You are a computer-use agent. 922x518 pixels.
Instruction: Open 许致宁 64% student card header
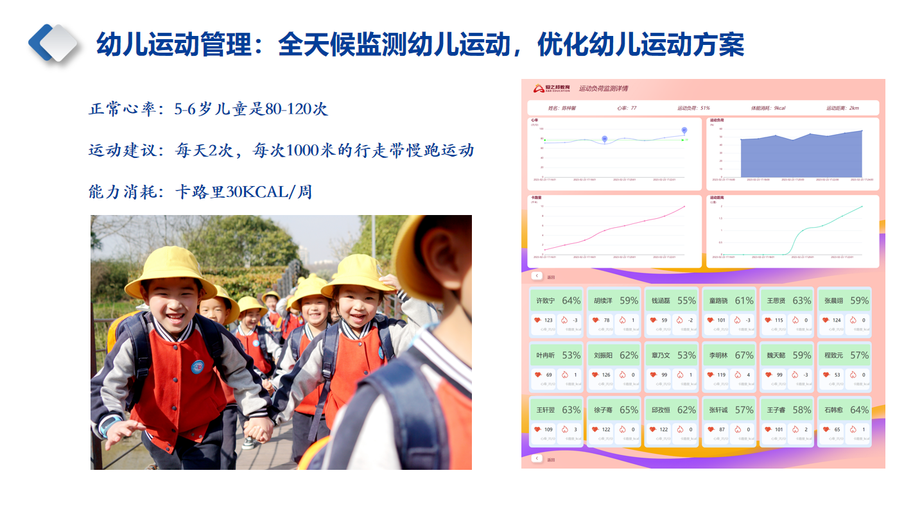[x=556, y=300]
